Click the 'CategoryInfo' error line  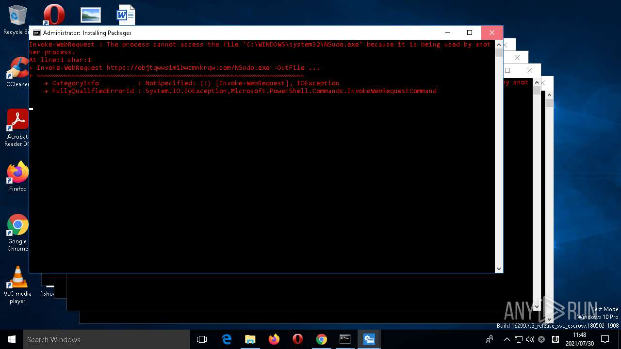[192, 83]
